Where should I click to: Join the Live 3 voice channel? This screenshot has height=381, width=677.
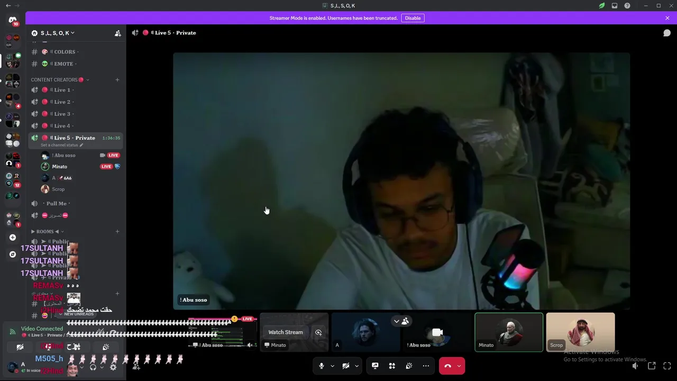click(x=77, y=114)
